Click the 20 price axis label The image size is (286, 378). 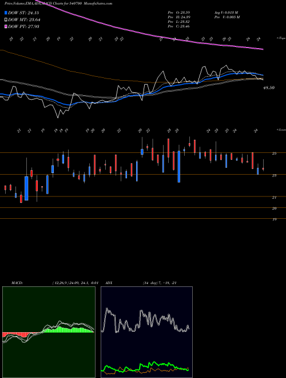[275, 208]
